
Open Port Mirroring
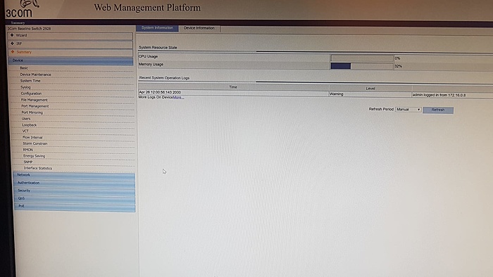pos(32,112)
